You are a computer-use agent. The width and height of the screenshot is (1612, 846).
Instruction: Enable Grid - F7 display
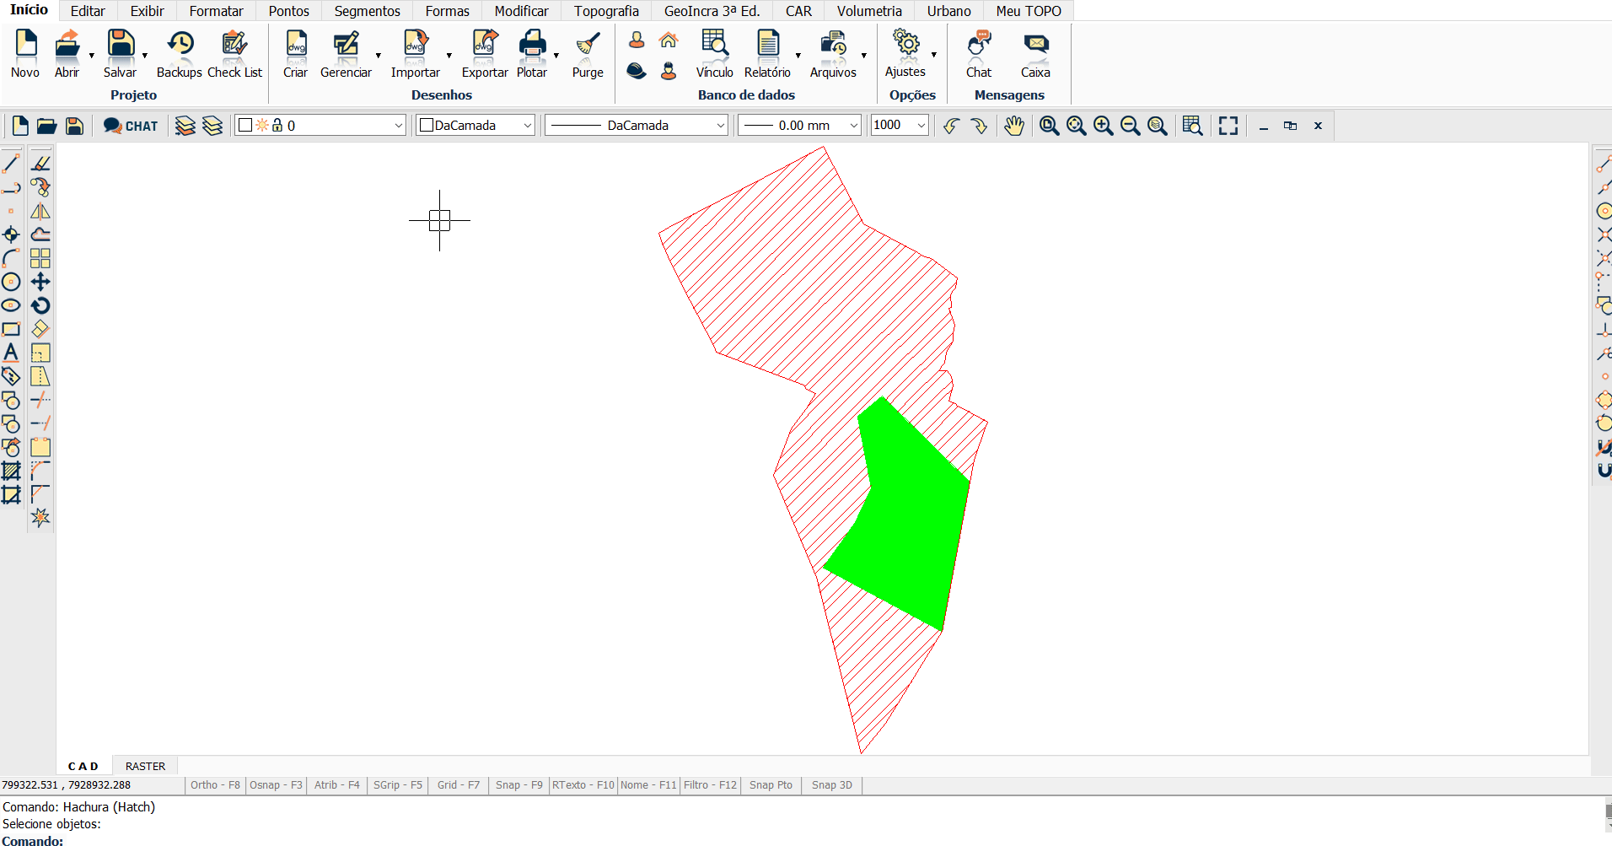(458, 785)
